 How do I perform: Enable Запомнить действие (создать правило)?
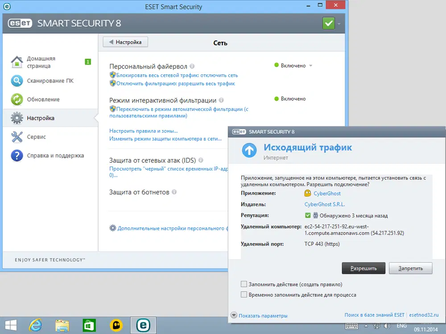click(x=244, y=284)
